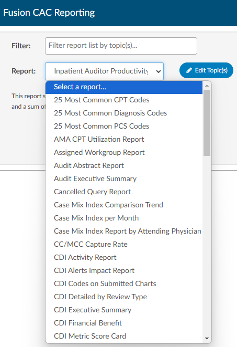Screen dimensions: 237x347
Task: Select Cancelled Query Report
Action: [124, 192]
